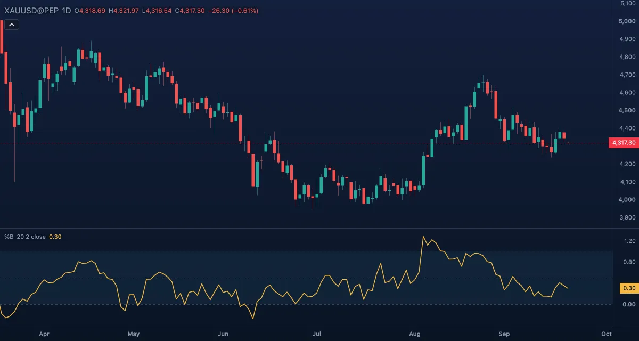Click the 0.00 indicator axis label

coord(629,304)
